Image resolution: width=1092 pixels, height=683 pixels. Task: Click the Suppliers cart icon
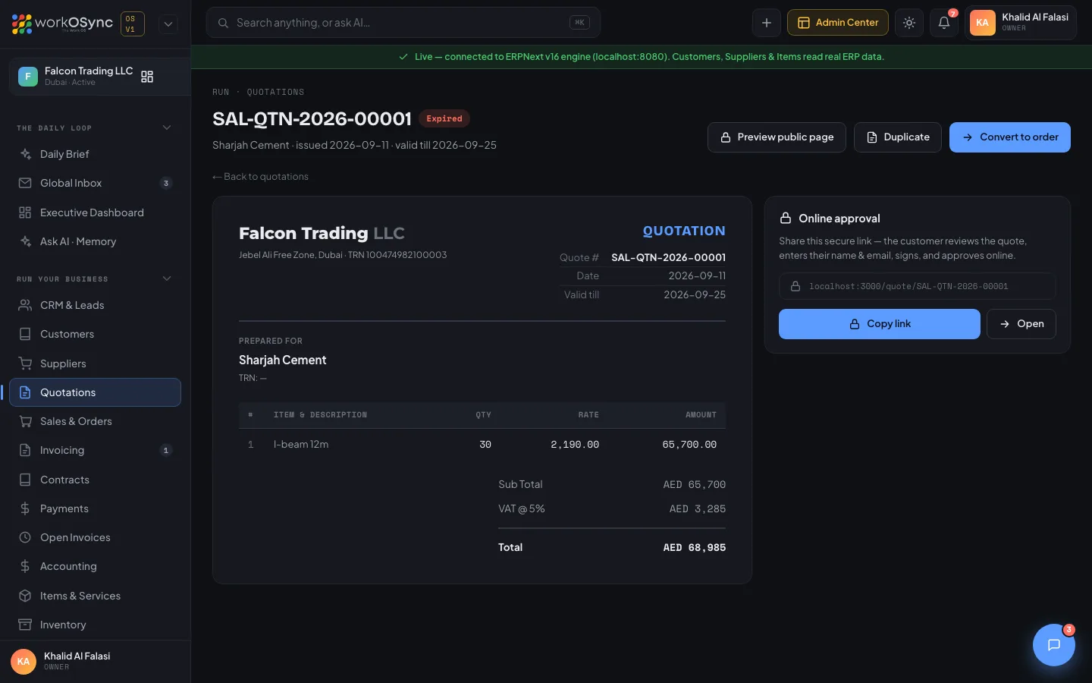[25, 364]
